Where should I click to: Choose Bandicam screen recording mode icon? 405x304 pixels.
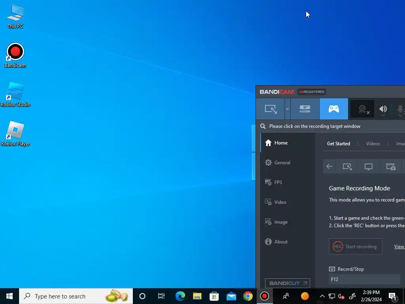click(271, 109)
